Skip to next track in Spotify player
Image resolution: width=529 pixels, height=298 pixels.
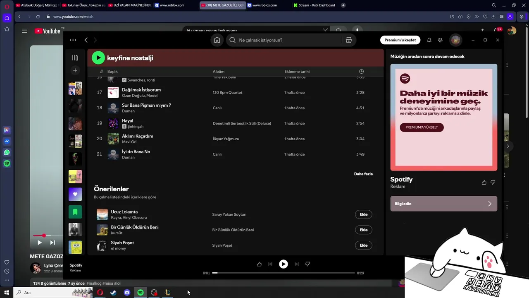[296, 264]
